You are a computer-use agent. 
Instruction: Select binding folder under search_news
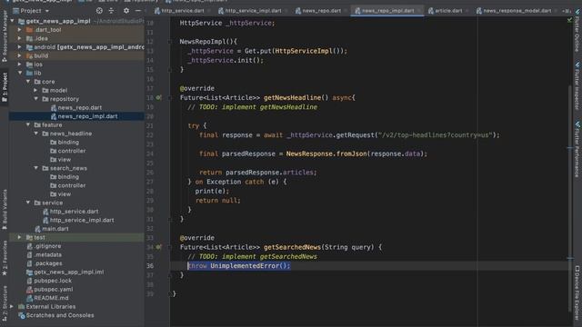tap(65, 177)
